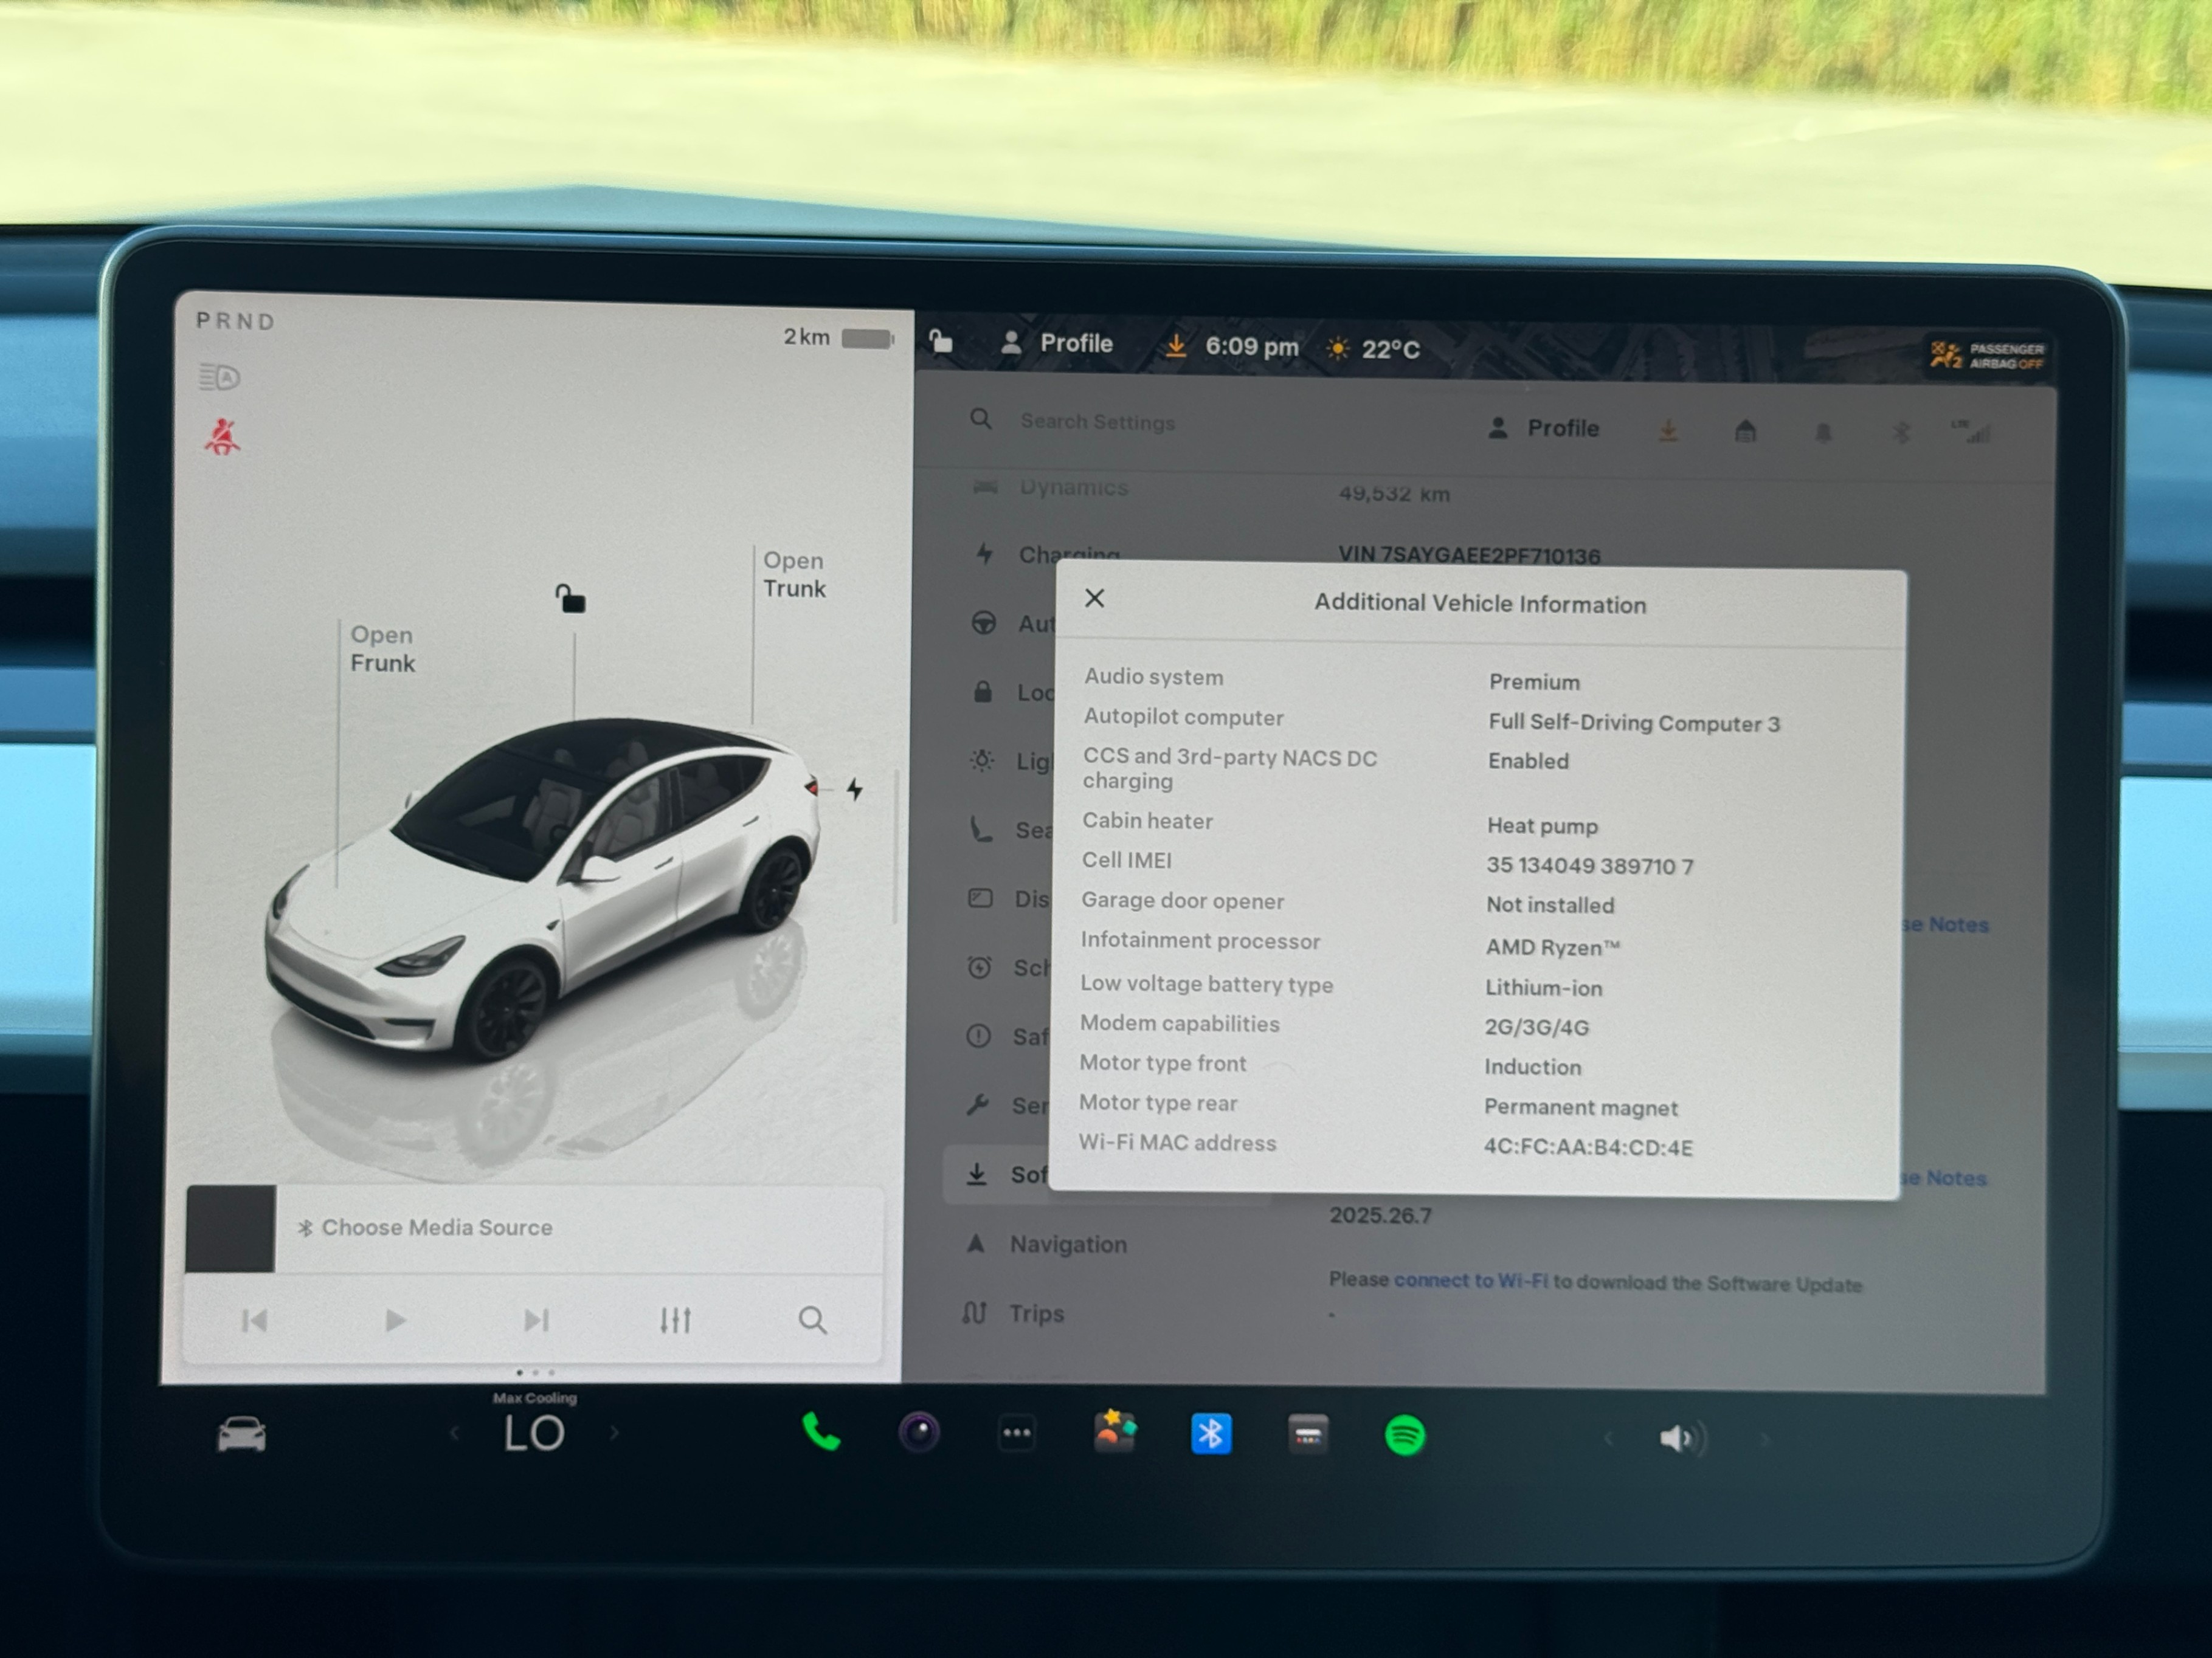Increase temperature with right chevron
Viewport: 2212px width, 1658px height.
614,1434
